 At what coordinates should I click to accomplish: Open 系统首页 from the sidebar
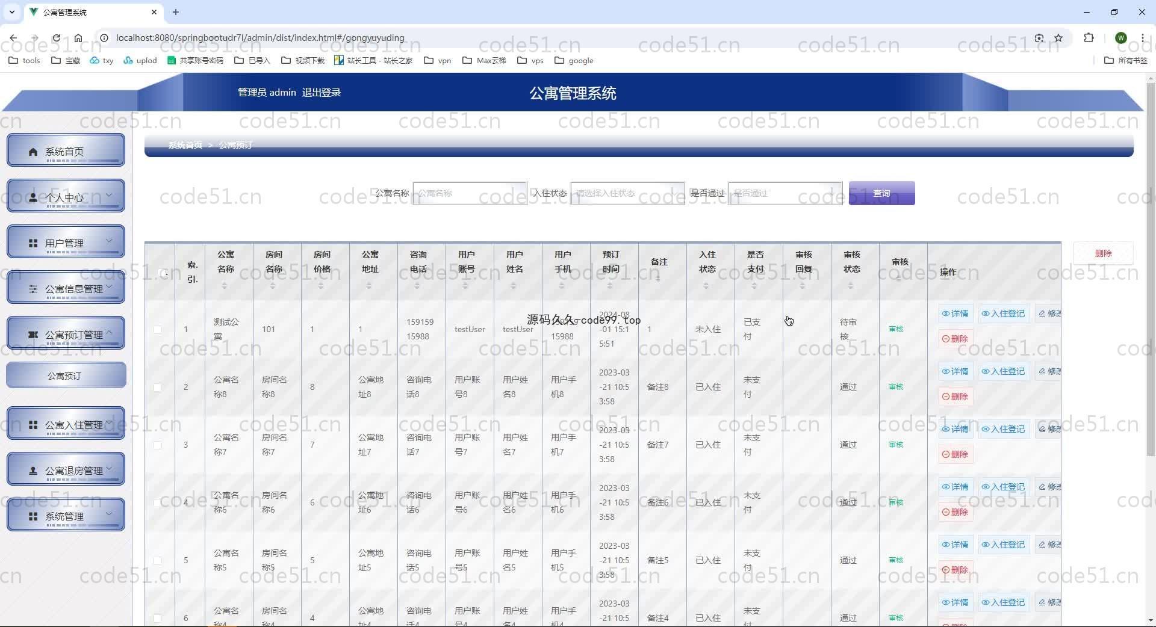(x=66, y=150)
